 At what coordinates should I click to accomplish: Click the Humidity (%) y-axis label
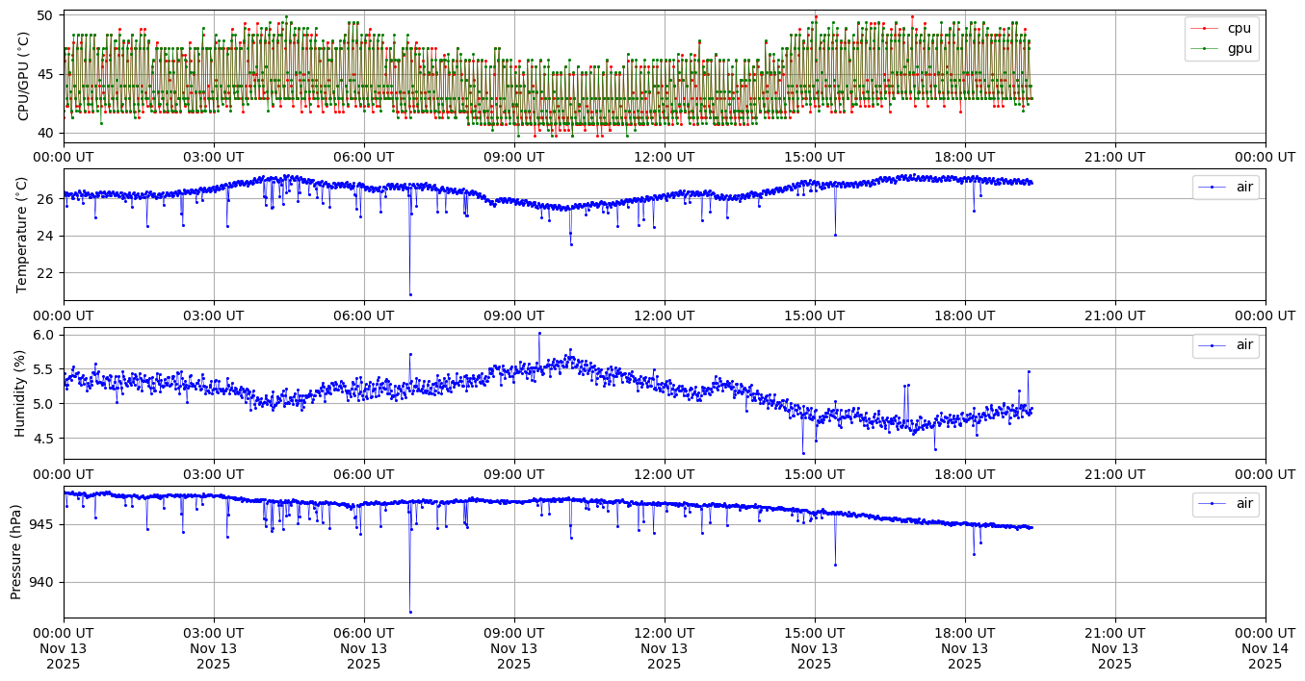tap(19, 392)
